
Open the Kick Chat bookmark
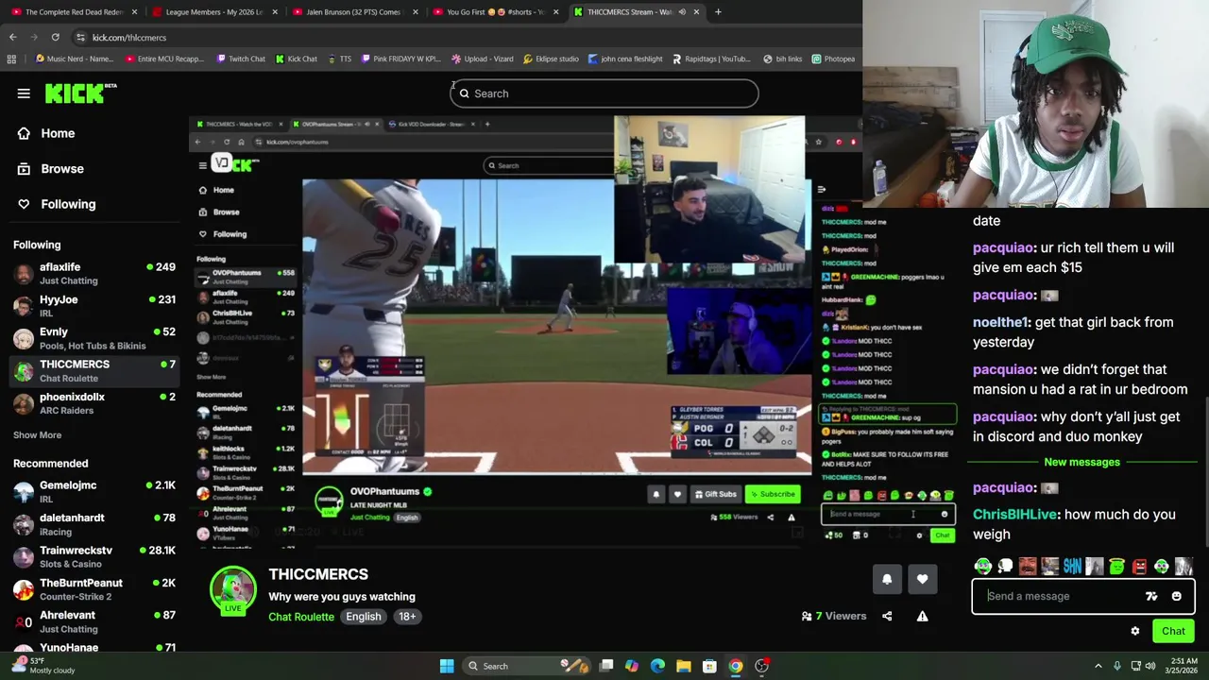(296, 59)
